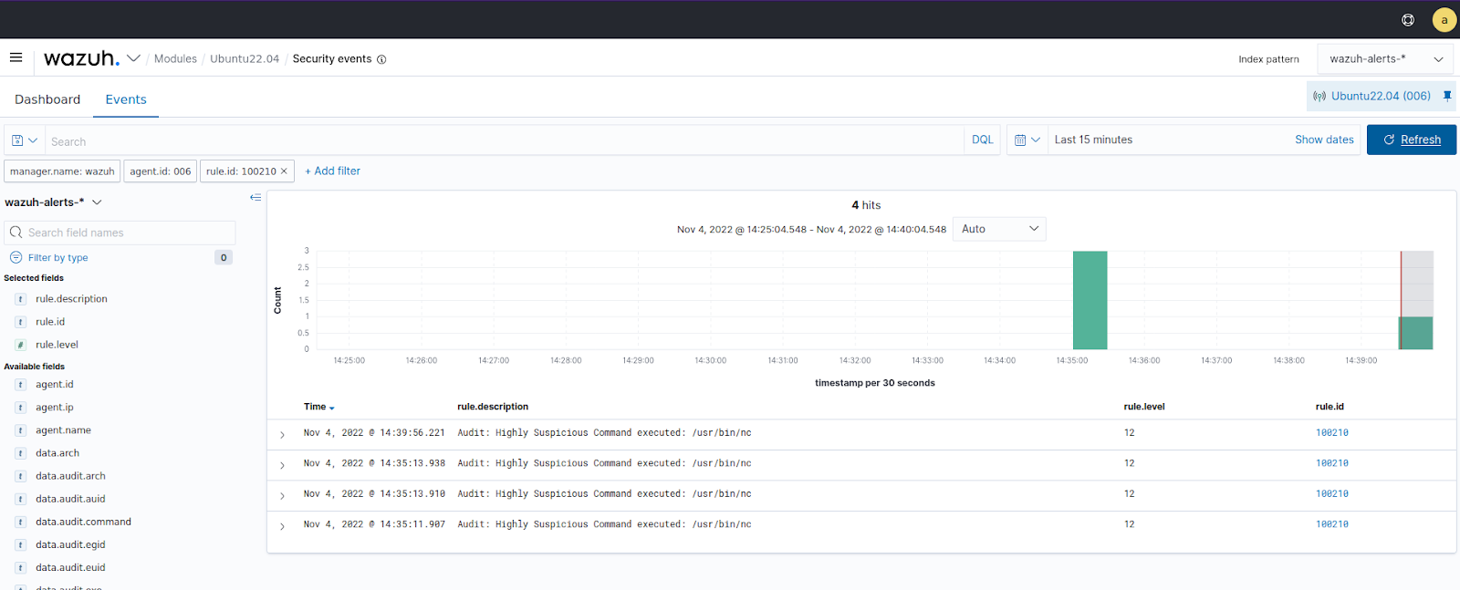This screenshot has height=590, width=1460.
Task: Click Add filter
Action: (332, 171)
